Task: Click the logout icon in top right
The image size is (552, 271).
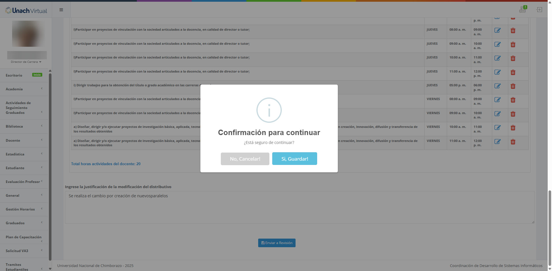Action: 539,10
